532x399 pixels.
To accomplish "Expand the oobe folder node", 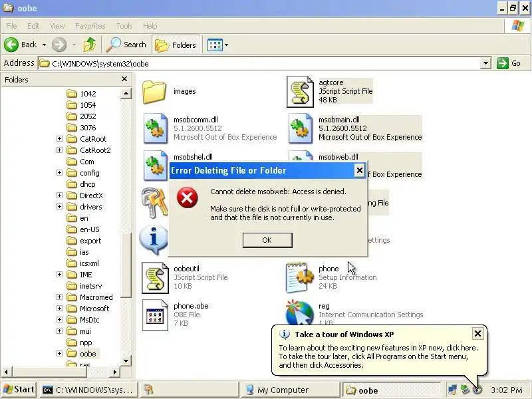I will [59, 354].
